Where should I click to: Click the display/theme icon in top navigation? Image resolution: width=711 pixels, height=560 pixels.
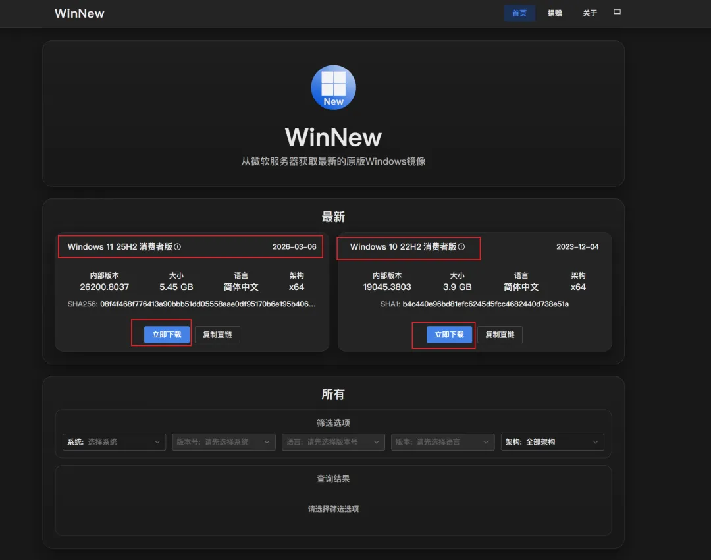[x=617, y=13]
